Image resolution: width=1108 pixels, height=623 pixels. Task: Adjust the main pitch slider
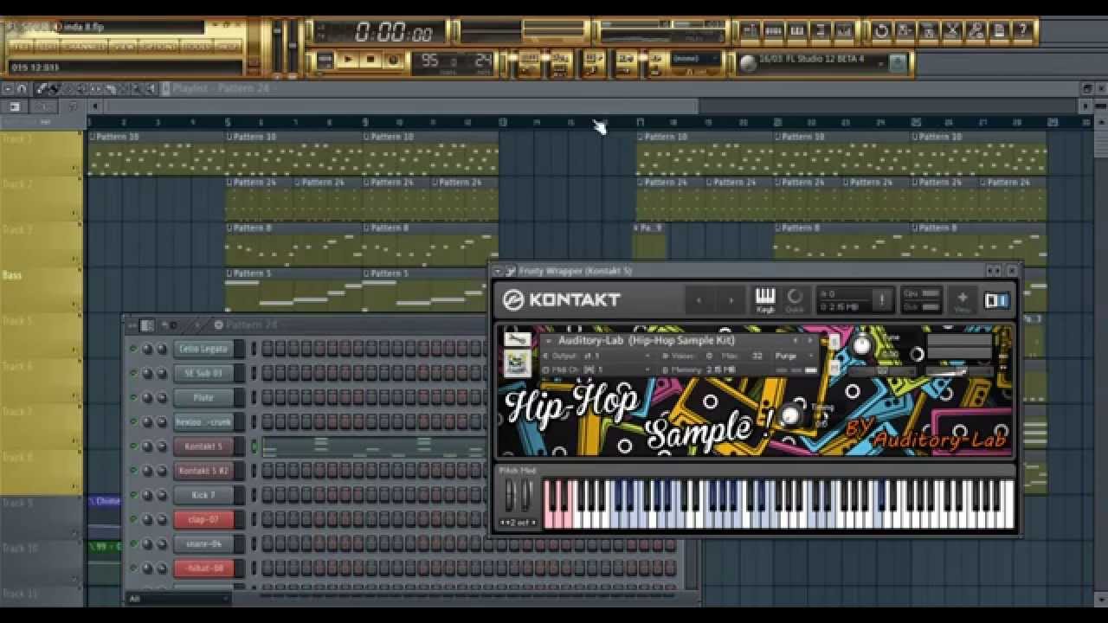point(292,48)
